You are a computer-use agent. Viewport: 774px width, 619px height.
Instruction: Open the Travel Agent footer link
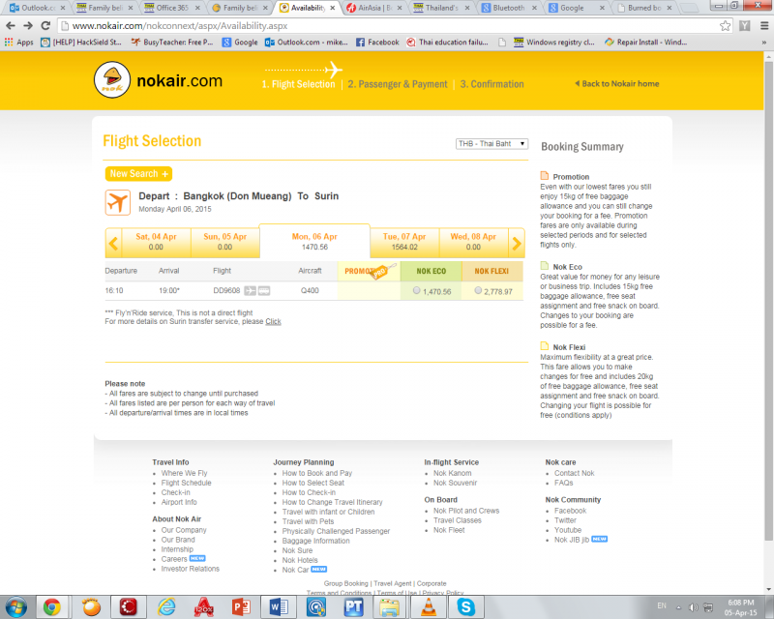click(x=393, y=583)
